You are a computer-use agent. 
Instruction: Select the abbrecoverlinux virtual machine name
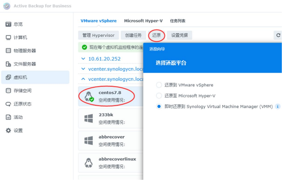tap(117, 159)
